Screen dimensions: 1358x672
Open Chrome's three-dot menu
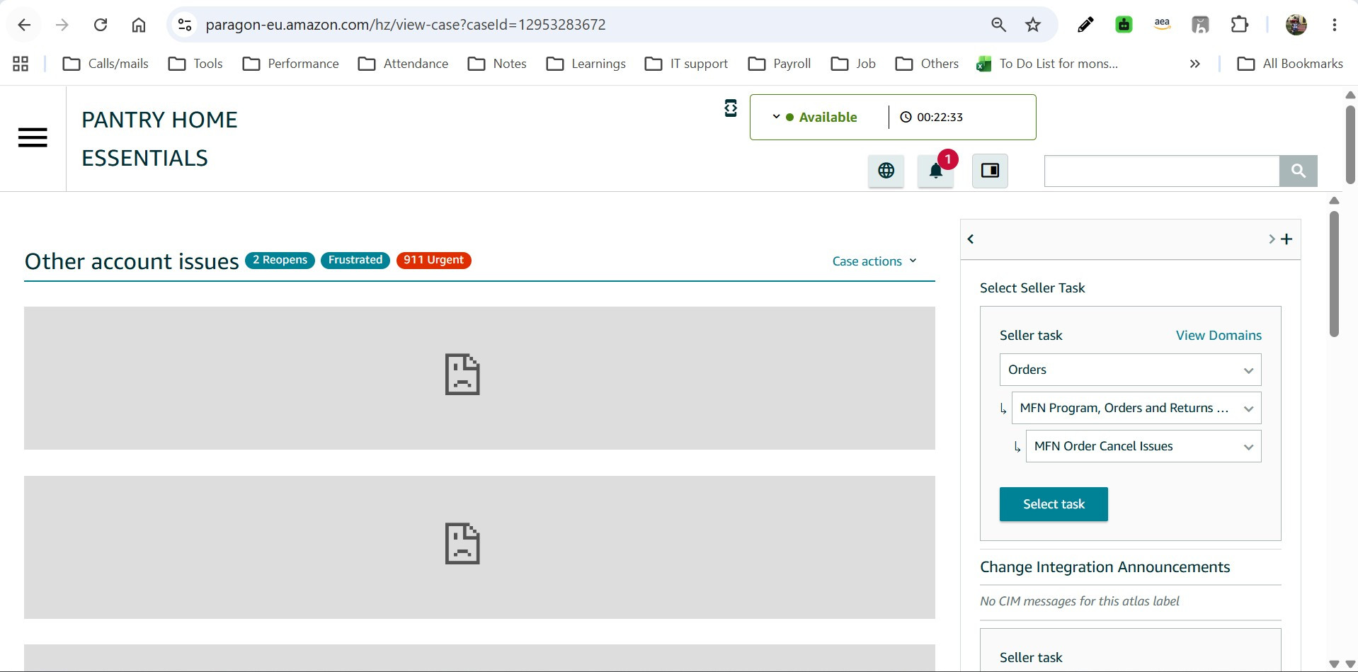1335,25
